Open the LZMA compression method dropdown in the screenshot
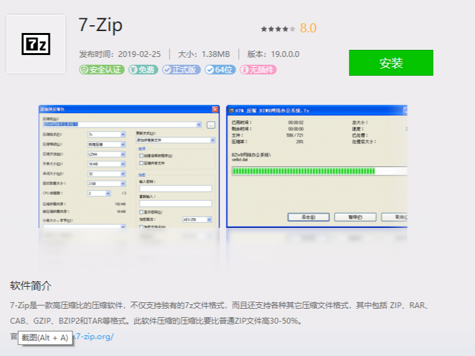 point(107,154)
